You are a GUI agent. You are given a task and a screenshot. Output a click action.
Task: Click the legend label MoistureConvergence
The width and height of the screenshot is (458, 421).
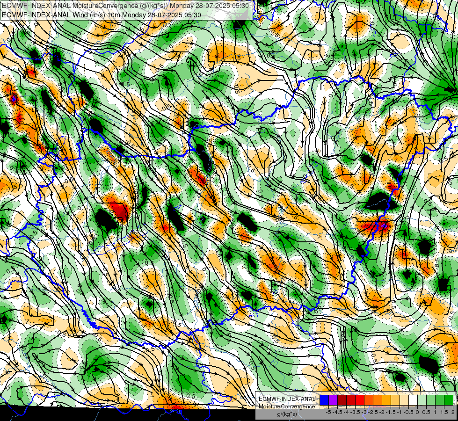click(x=287, y=406)
